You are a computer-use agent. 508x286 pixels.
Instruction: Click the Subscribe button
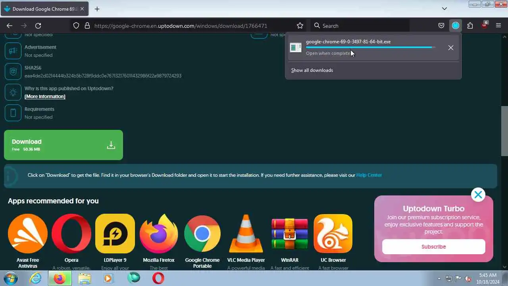point(434,247)
